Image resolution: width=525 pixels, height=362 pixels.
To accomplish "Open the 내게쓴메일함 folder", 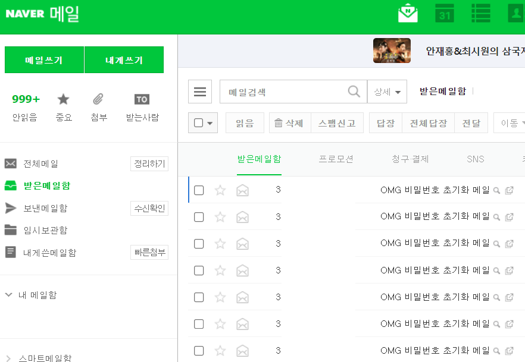I will (x=49, y=253).
